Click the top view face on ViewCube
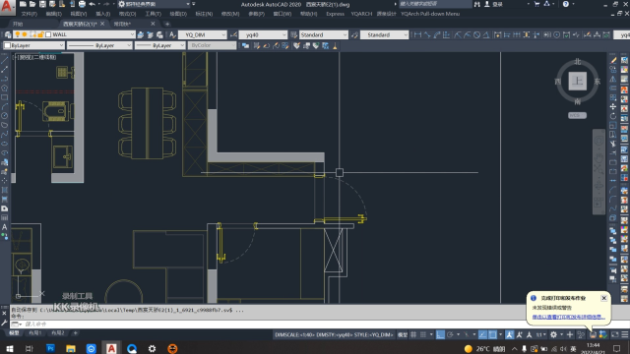 [x=578, y=81]
